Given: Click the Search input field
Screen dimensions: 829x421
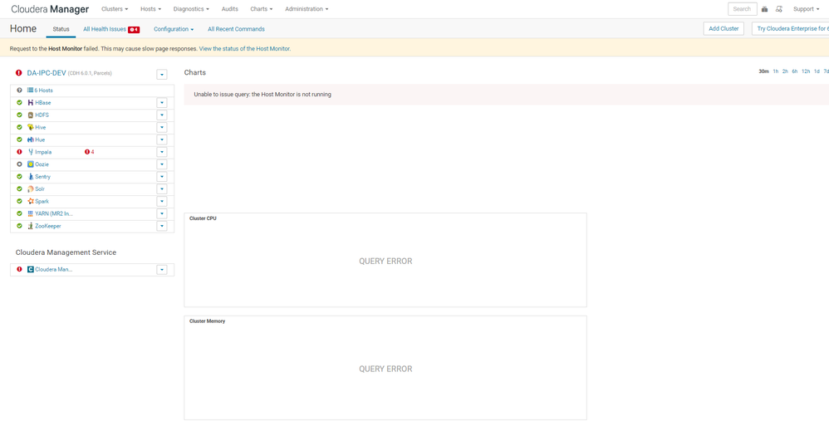Looking at the screenshot, I should point(743,9).
